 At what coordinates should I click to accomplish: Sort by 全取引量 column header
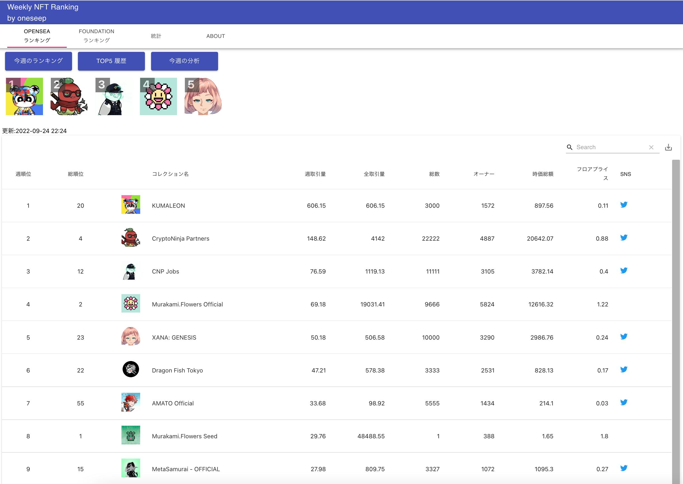(x=374, y=174)
